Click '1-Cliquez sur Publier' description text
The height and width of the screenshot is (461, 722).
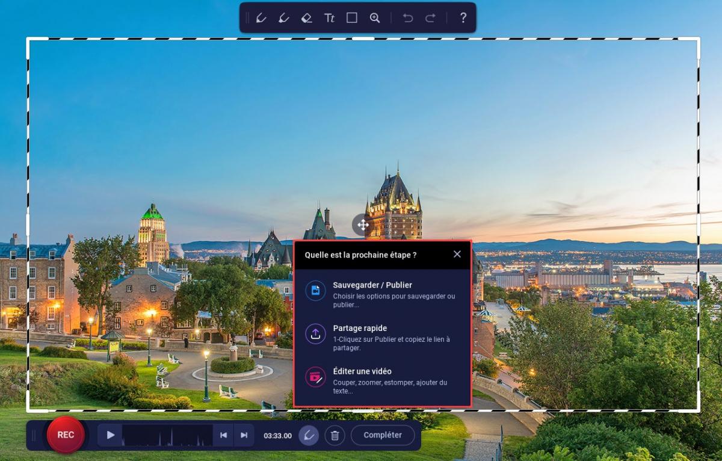point(392,344)
